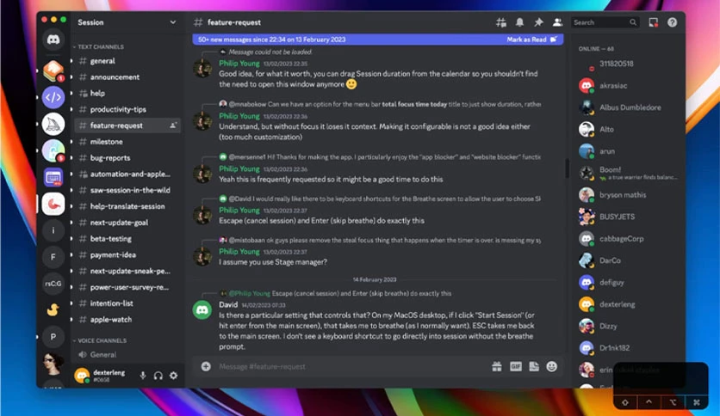
Task: Open dexterleng user panel avatar
Action: tap(82, 376)
